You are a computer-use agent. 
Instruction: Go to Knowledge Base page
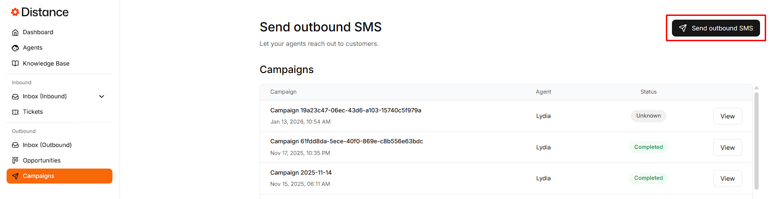(x=46, y=64)
